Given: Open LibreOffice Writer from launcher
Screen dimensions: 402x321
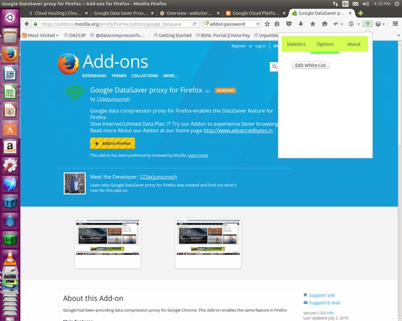Looking at the screenshot, I should click(x=10, y=73).
